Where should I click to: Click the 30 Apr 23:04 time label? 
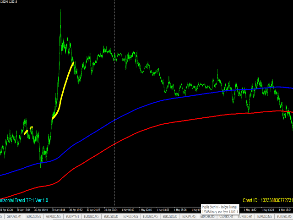tap(111, 210)
